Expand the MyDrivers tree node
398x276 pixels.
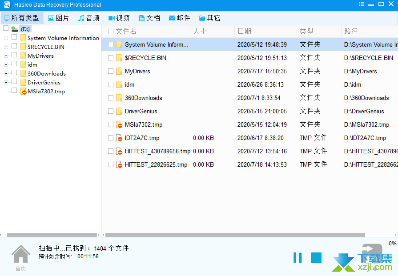(6, 56)
